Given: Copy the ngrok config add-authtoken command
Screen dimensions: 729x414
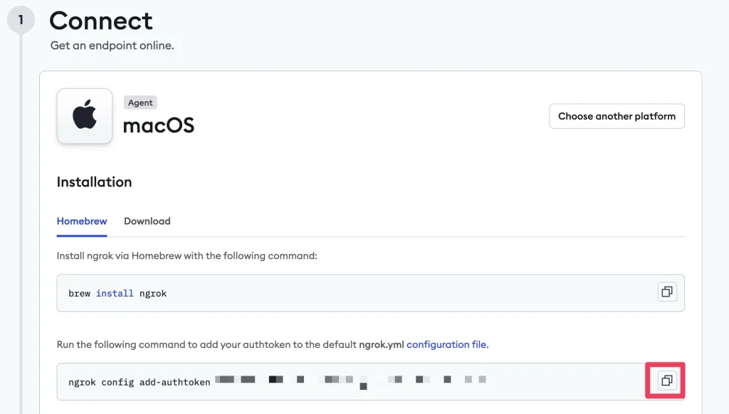Looking at the screenshot, I should pyautogui.click(x=667, y=381).
